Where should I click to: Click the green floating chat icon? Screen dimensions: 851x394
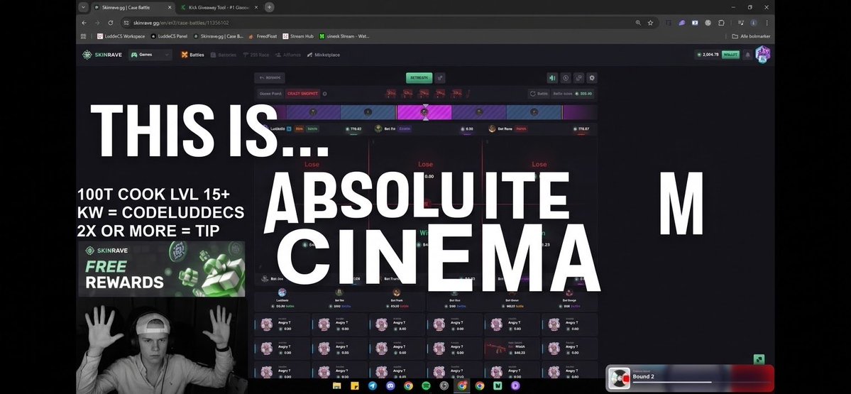point(759,359)
